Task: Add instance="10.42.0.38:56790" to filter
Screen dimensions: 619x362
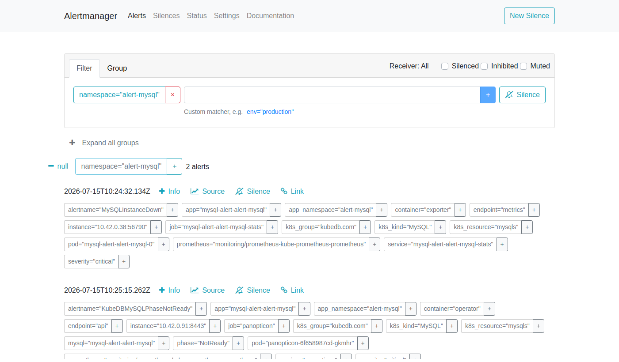Action: pyautogui.click(x=156, y=227)
